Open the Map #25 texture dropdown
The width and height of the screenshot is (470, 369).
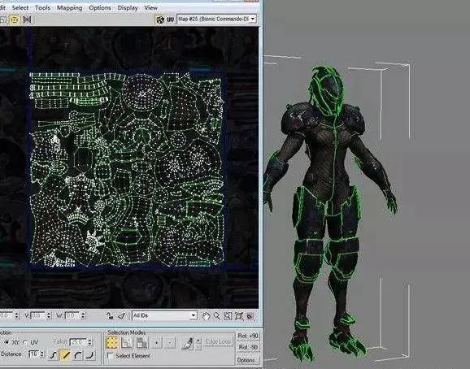tap(216, 20)
